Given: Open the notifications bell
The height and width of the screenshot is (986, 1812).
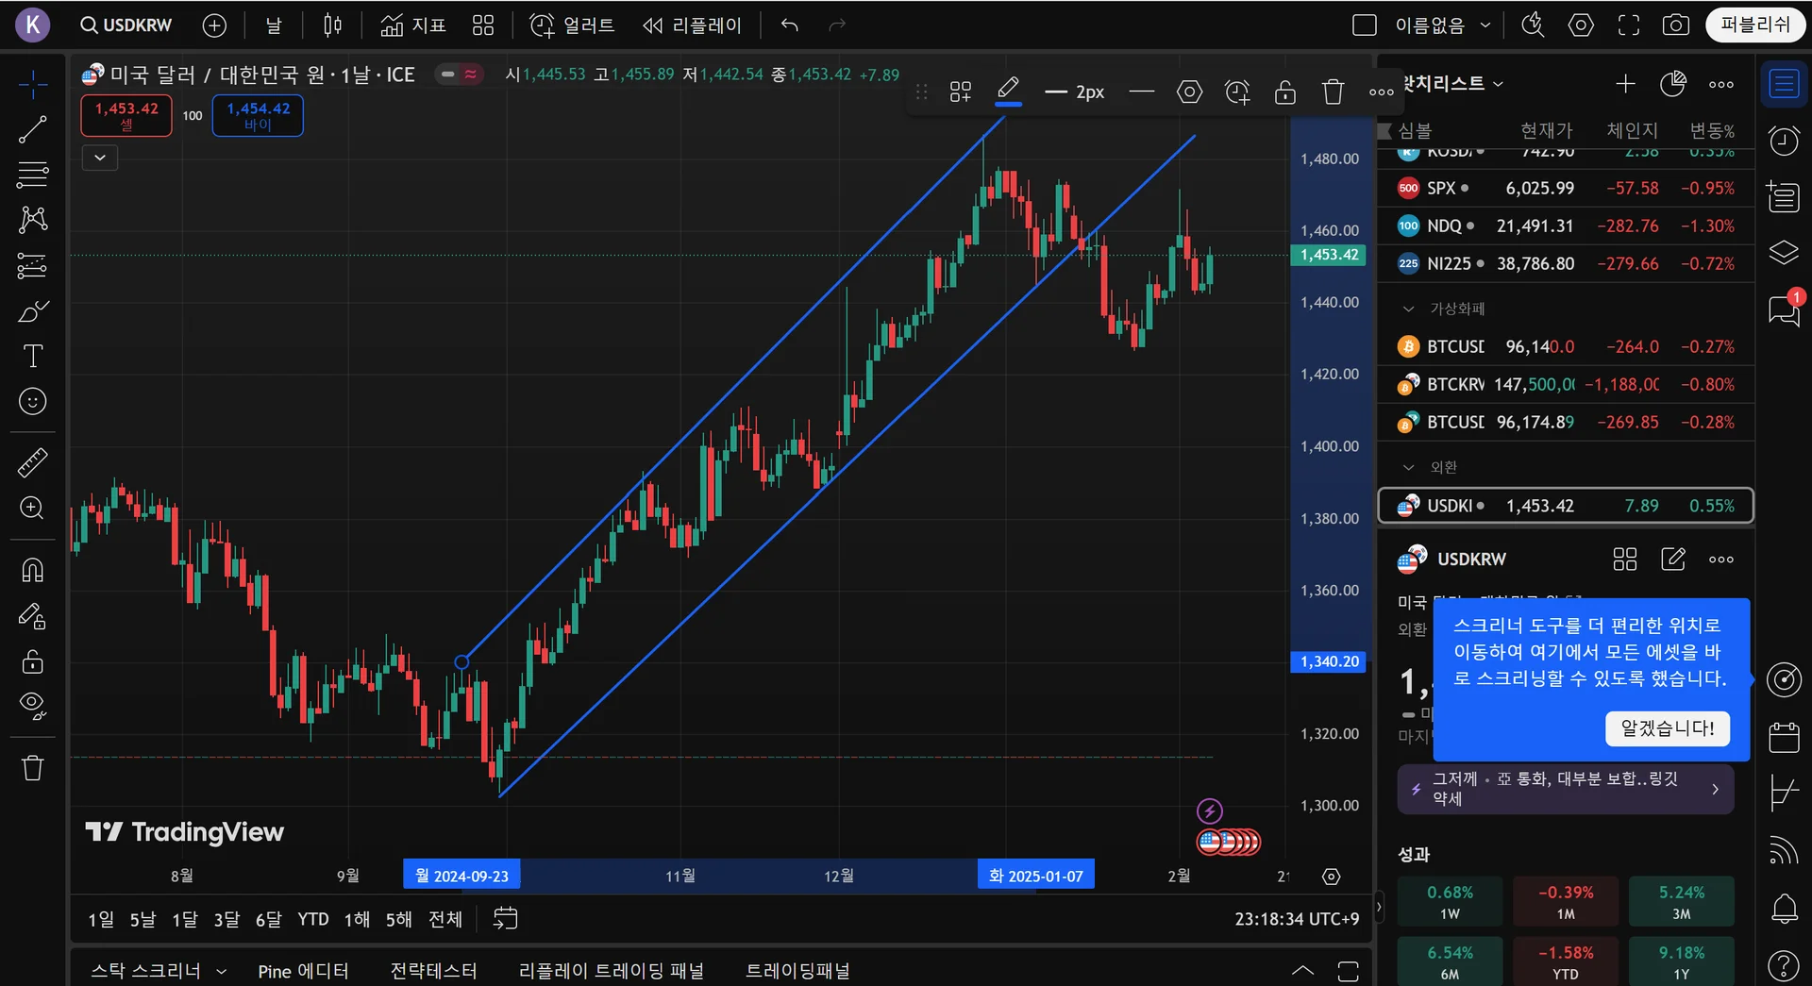Looking at the screenshot, I should (x=1784, y=909).
